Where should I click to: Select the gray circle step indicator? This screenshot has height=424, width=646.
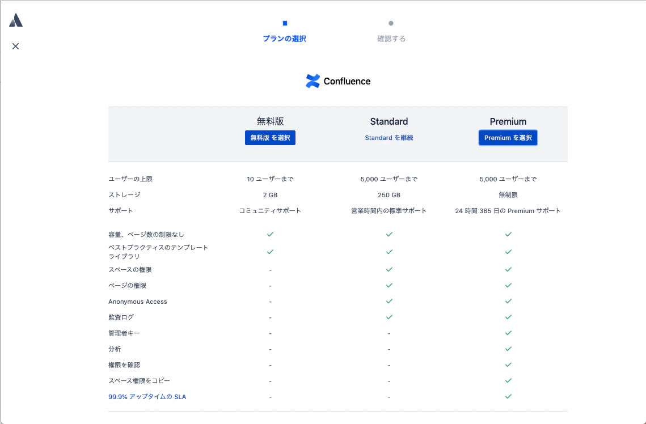(391, 23)
